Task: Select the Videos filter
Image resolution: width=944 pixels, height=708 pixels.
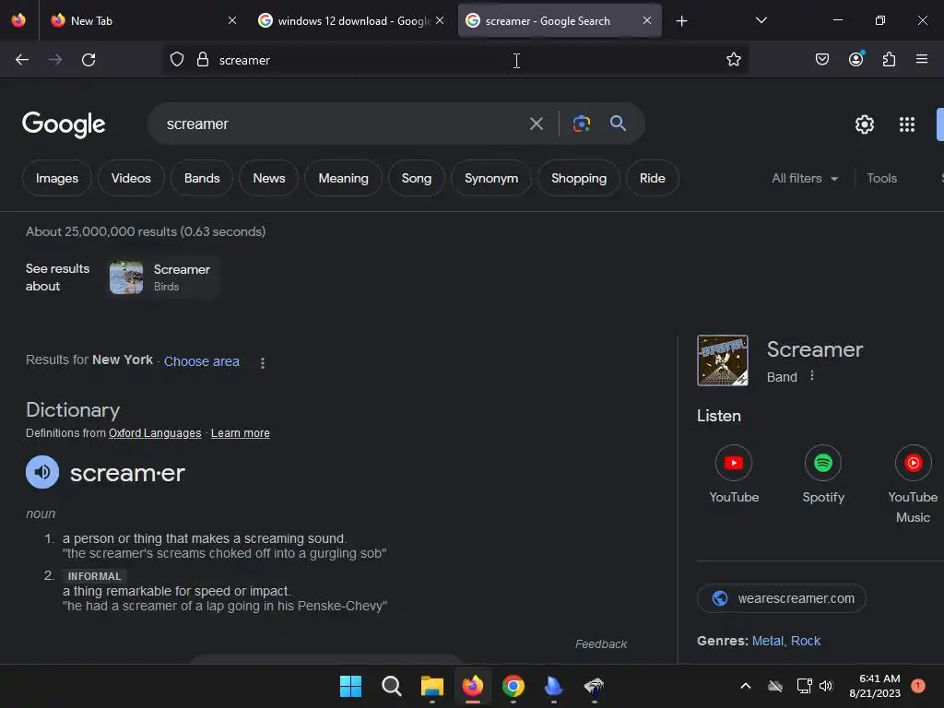Action: click(131, 178)
